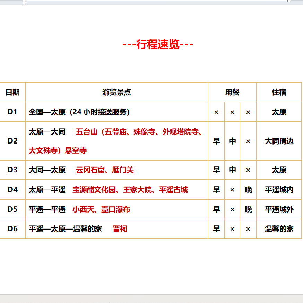Click the 晚 dinner cell in row D4

[x=248, y=190]
